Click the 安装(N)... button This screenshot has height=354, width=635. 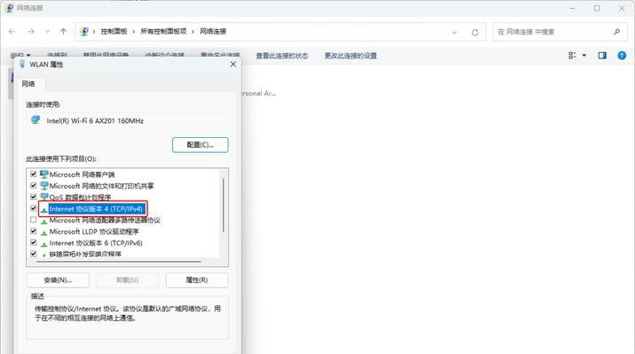point(58,280)
